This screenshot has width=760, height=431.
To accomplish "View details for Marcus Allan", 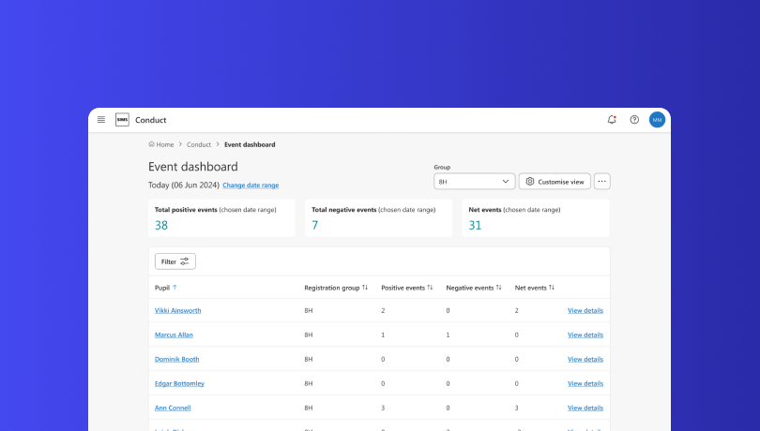I will point(585,334).
